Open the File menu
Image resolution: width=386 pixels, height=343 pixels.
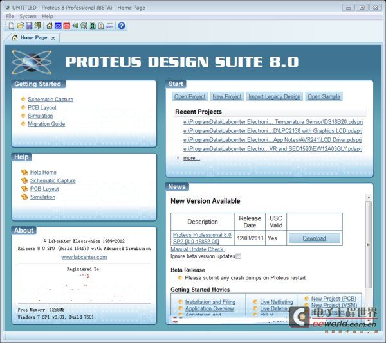coord(10,16)
